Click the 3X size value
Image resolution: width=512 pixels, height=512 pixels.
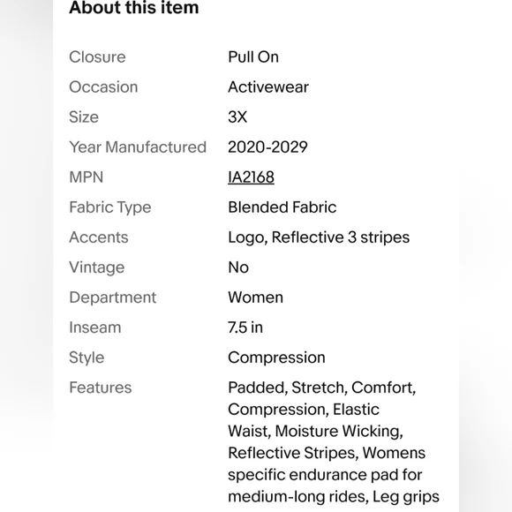point(237,117)
